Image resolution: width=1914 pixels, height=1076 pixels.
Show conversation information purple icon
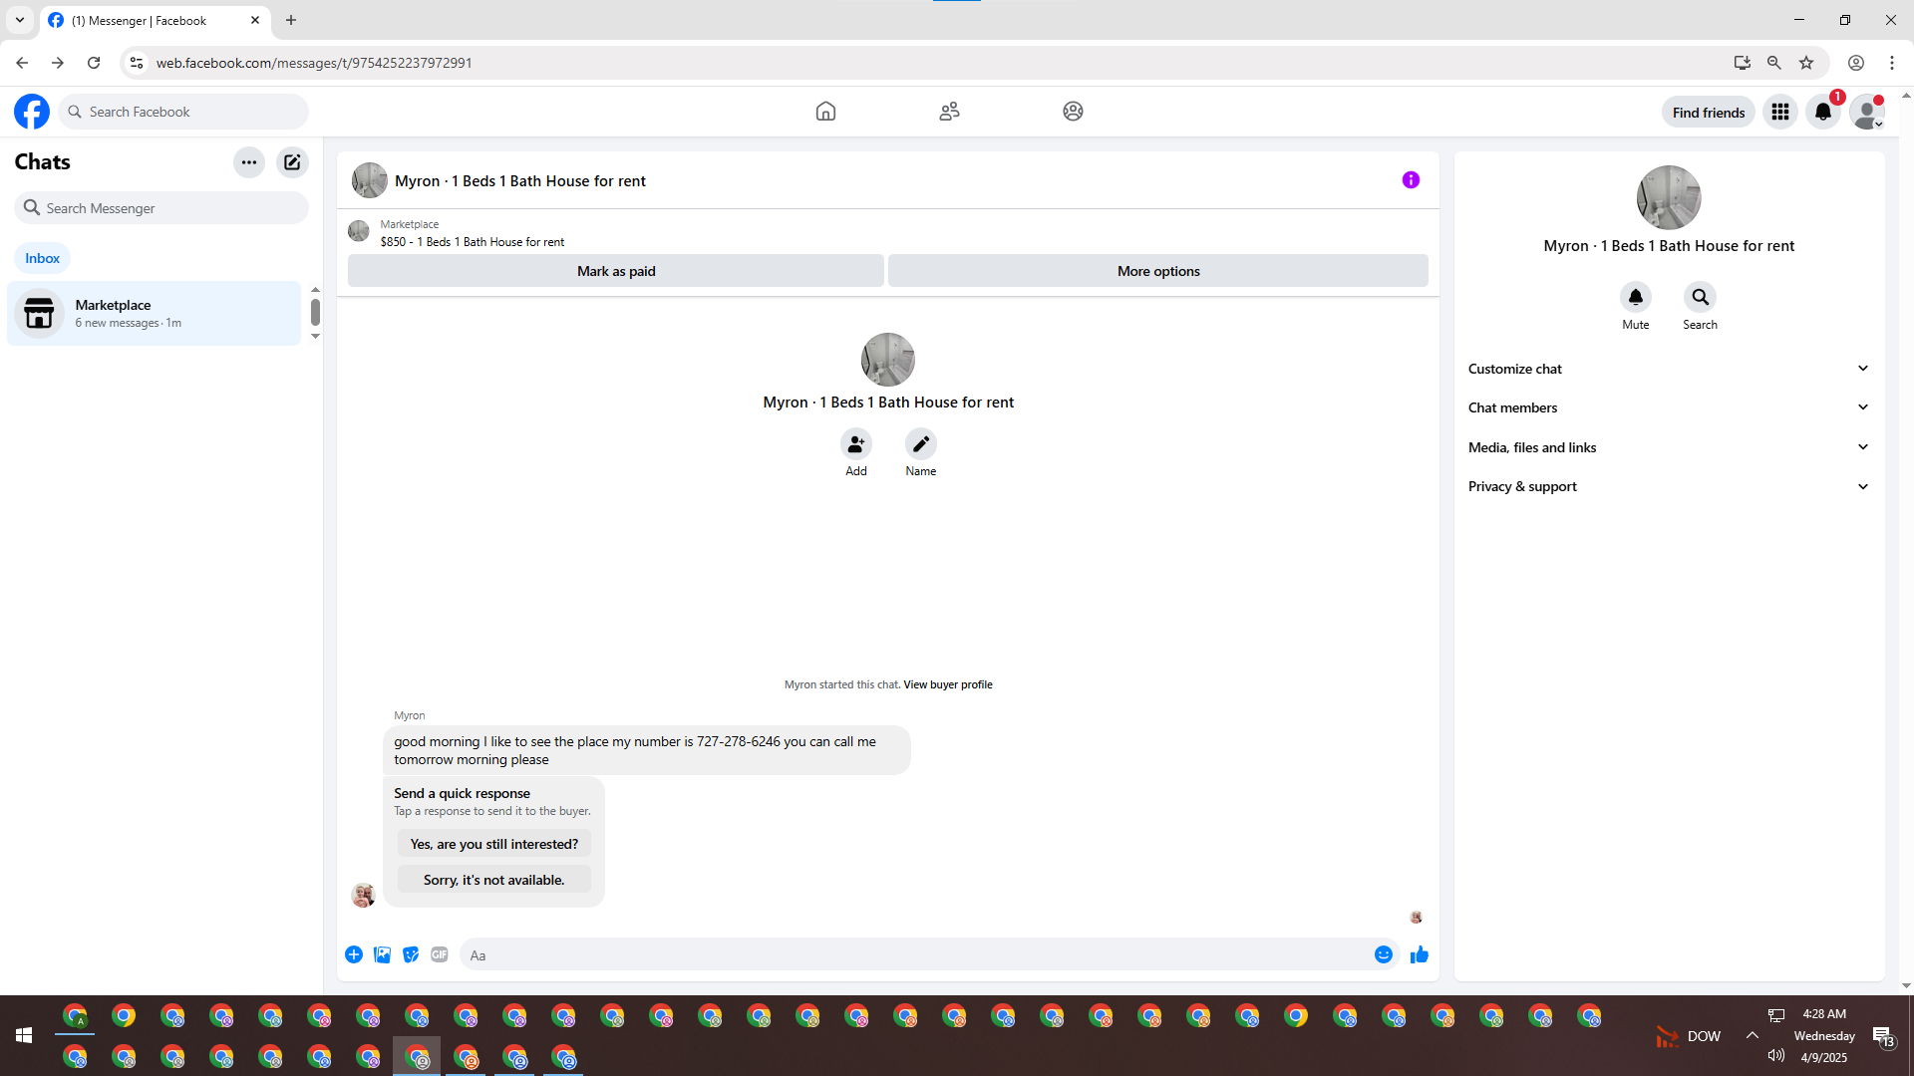click(x=1411, y=180)
